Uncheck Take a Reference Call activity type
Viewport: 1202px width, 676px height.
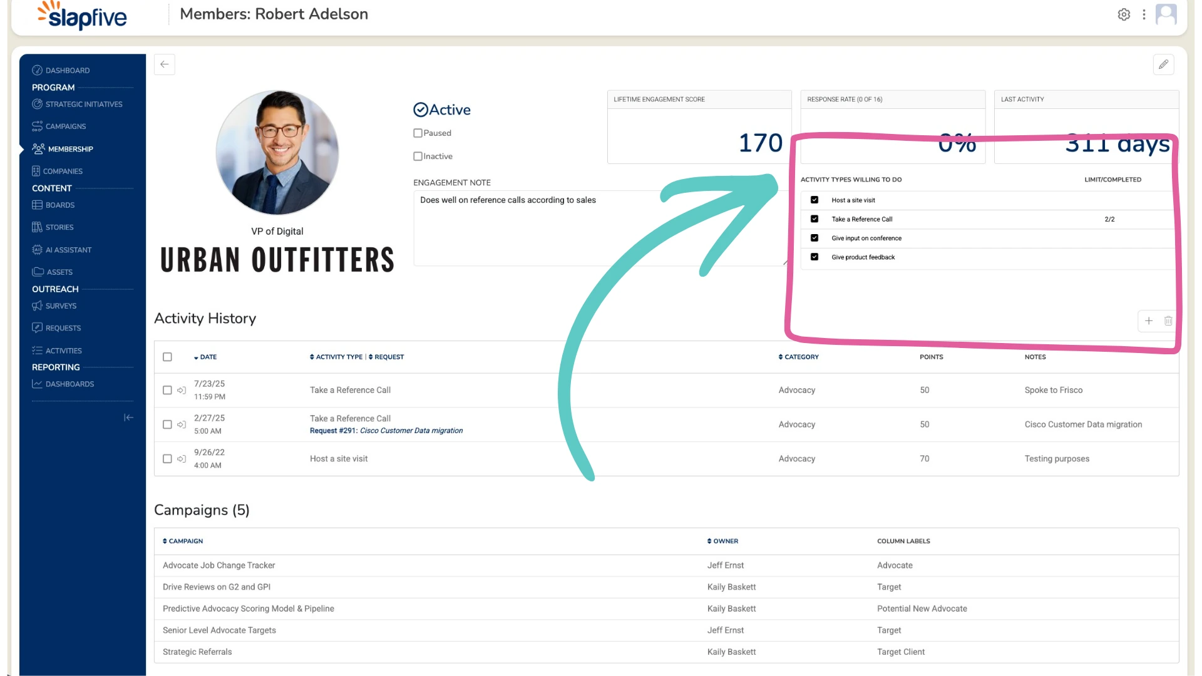pos(814,219)
